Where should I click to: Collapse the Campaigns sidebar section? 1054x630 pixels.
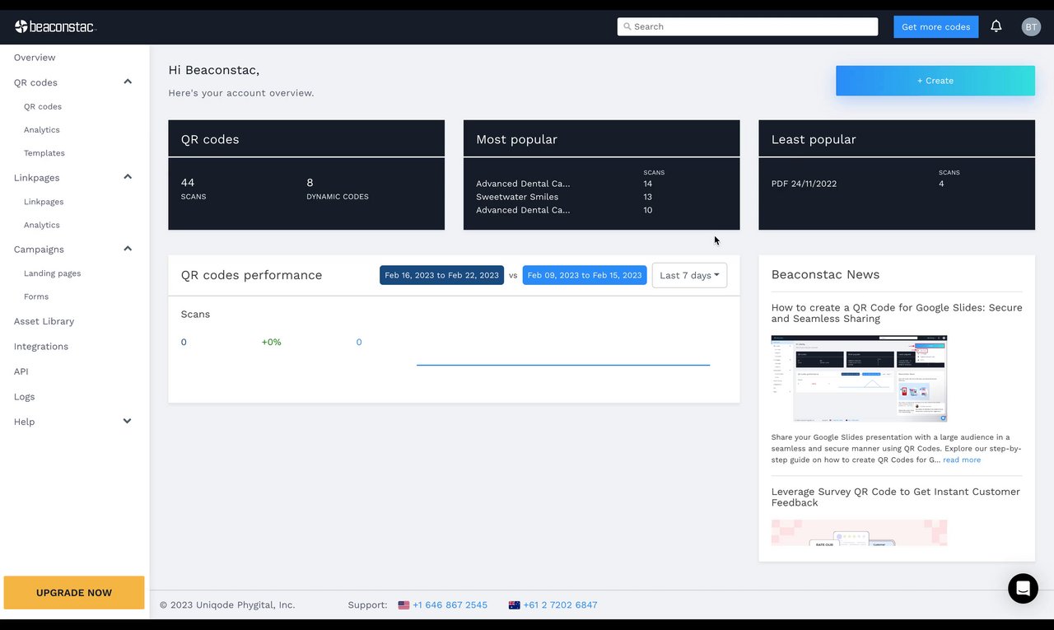128,249
